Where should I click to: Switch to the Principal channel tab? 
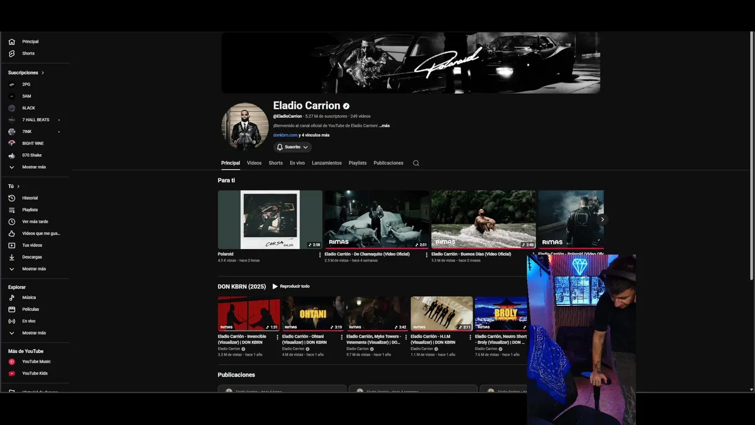coord(231,163)
